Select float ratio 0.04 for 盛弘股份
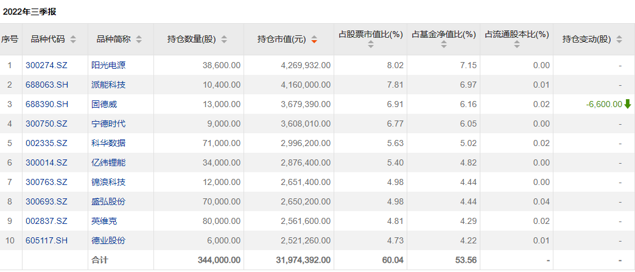This screenshot has width=635, height=272. [x=542, y=201]
